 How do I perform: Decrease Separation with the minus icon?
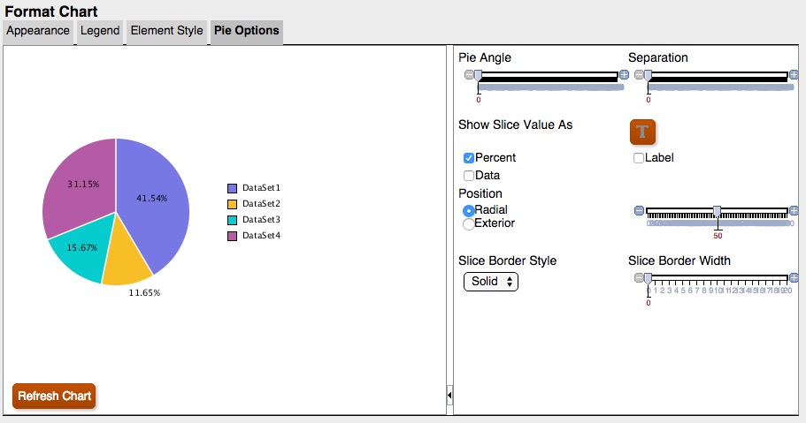coord(639,75)
